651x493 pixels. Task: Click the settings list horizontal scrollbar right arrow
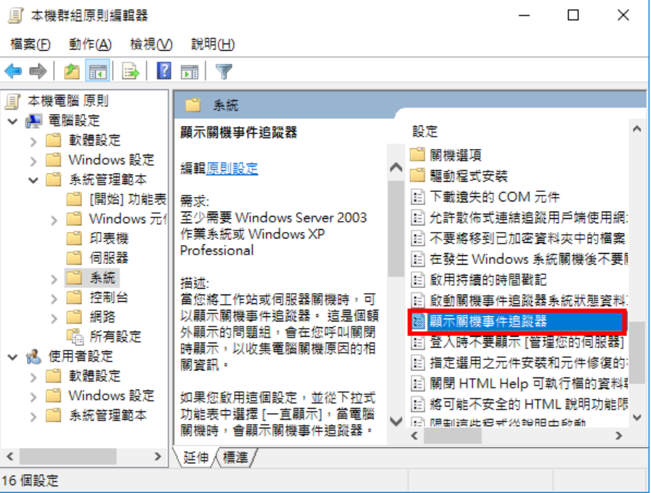[619, 436]
